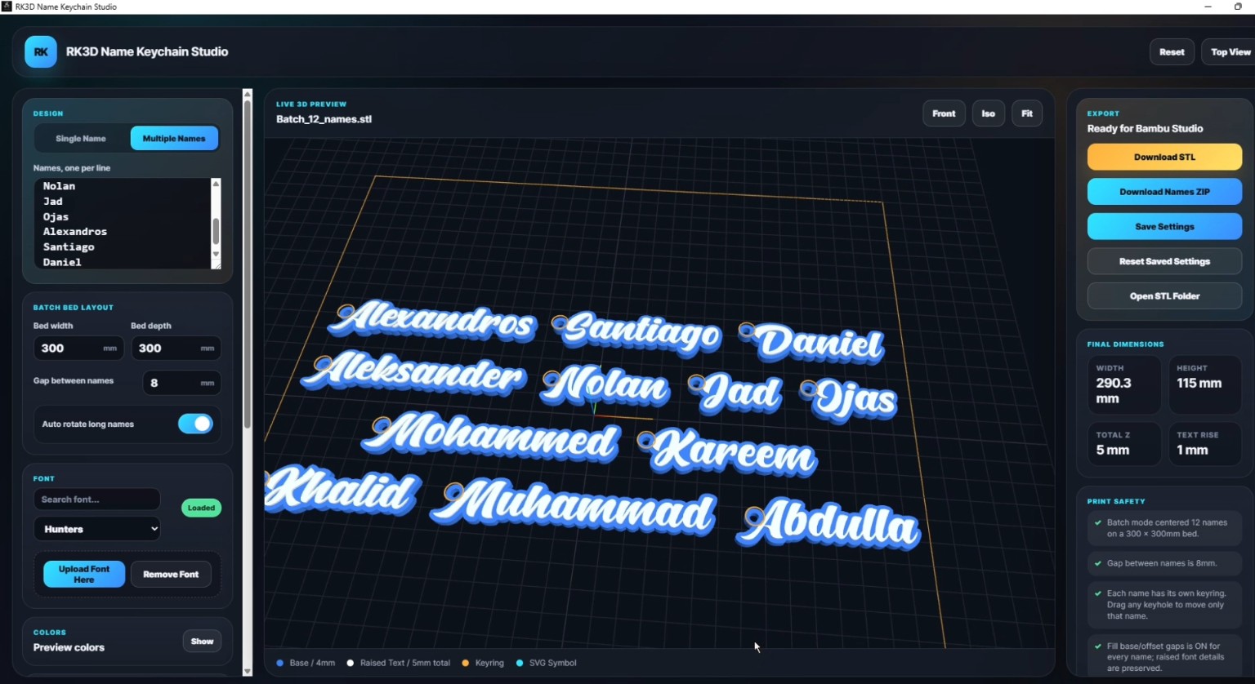Click the keyring hole on Muhammad
The image size is (1255, 684).
(453, 492)
